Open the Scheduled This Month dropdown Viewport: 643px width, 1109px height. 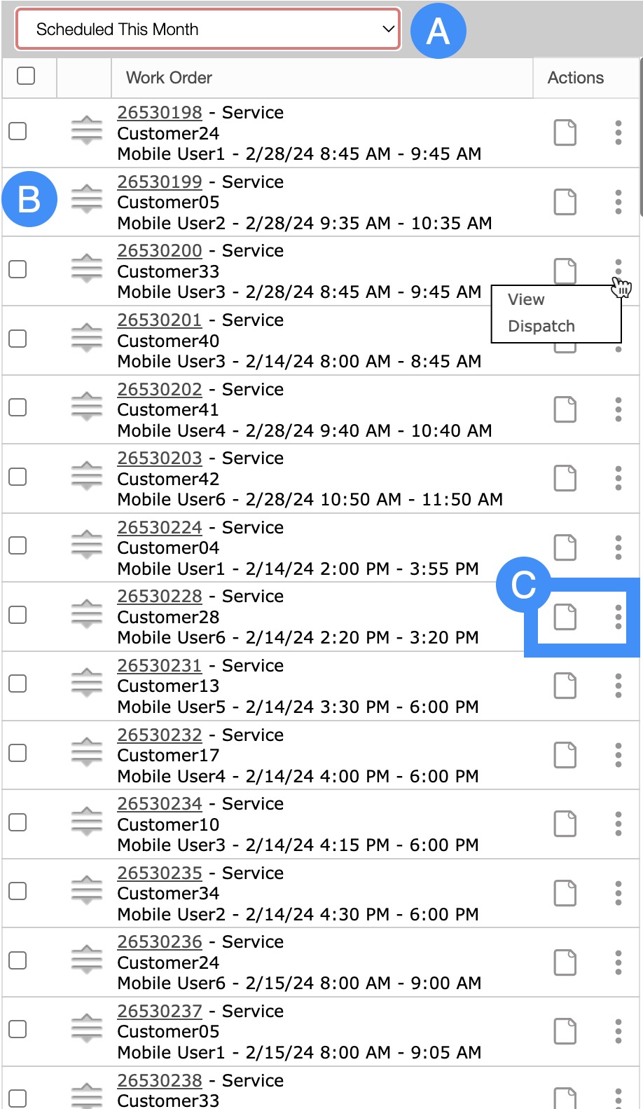click(x=208, y=29)
